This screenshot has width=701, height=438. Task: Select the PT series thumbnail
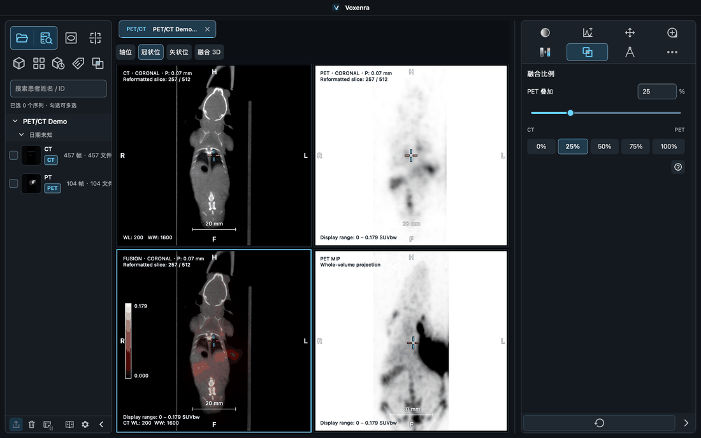coord(31,183)
